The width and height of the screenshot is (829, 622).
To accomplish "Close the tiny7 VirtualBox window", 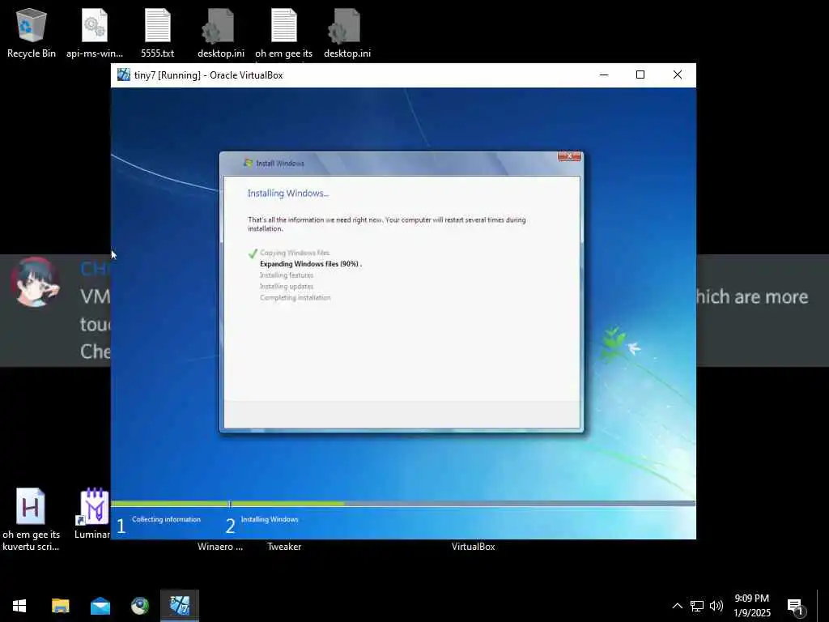I will tap(678, 75).
